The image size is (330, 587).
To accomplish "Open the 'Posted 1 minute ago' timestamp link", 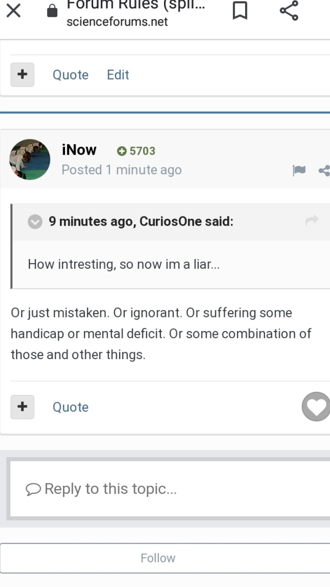I will point(121,170).
